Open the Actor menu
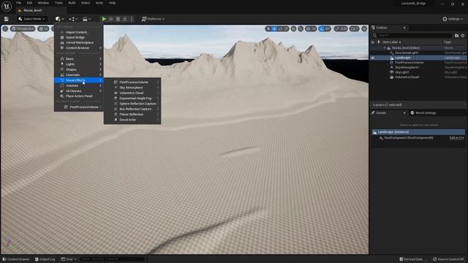The image size is (468, 263). coord(99,3)
